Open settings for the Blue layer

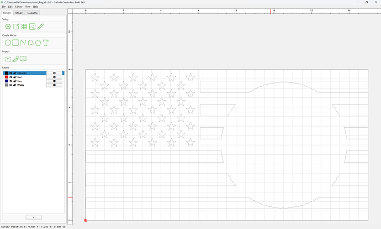54,81
